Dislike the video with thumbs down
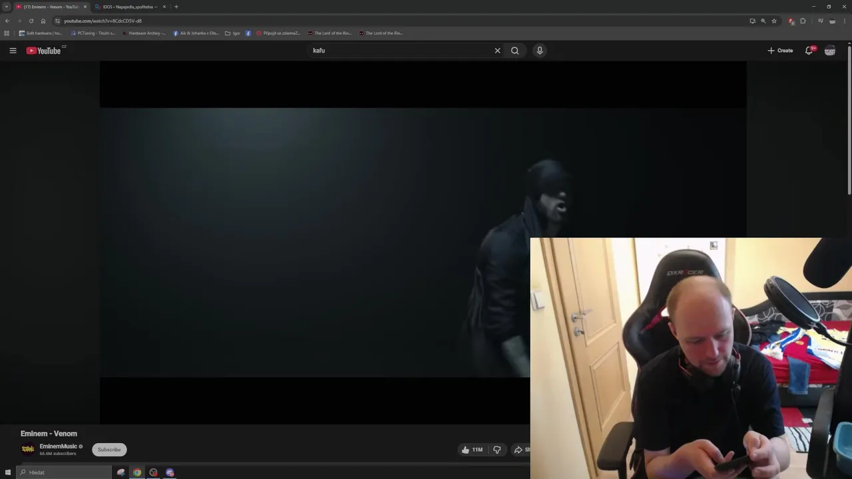 (497, 450)
